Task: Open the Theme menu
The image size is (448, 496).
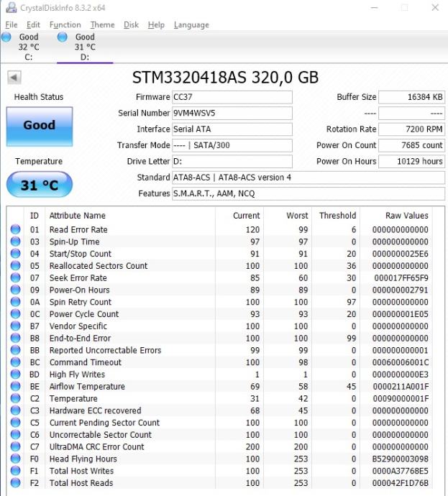Action: pyautogui.click(x=103, y=24)
